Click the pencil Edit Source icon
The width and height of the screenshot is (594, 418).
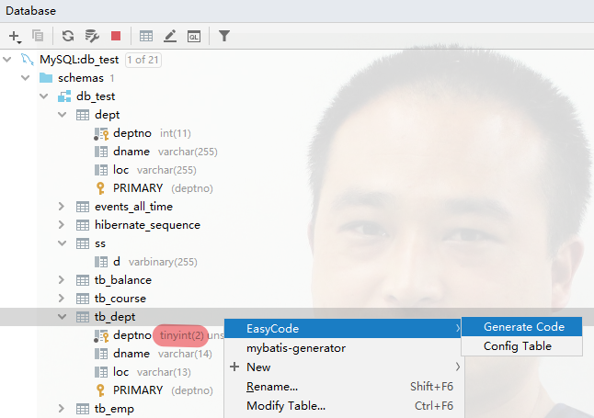click(x=170, y=36)
